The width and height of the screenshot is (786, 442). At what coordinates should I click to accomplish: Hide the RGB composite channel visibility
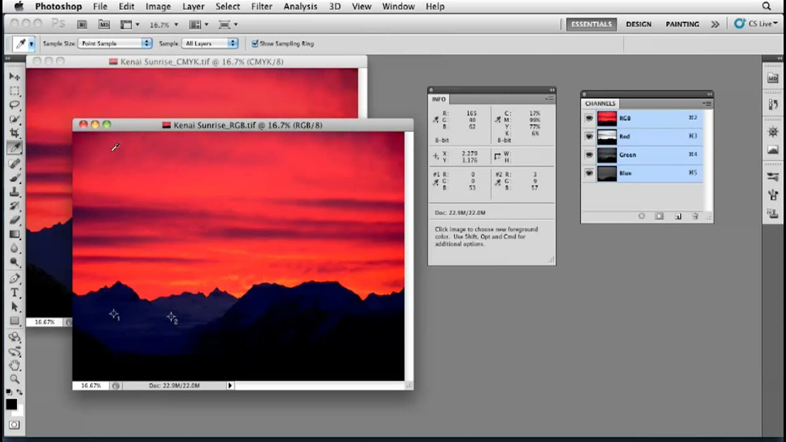pyautogui.click(x=589, y=118)
